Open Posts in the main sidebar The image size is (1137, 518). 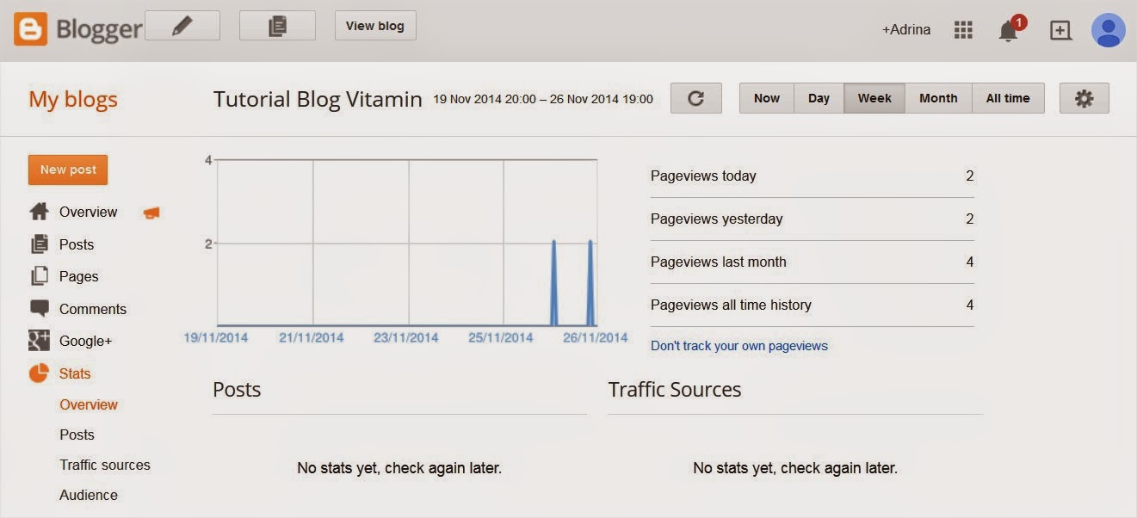(77, 244)
